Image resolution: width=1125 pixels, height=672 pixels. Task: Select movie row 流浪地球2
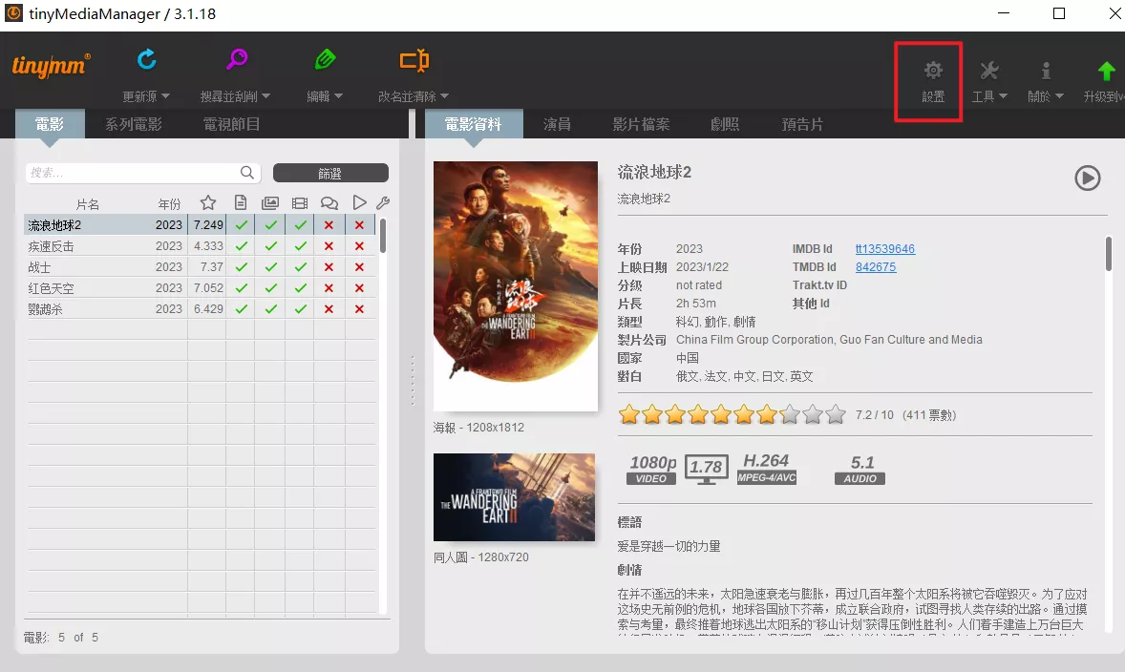200,224
